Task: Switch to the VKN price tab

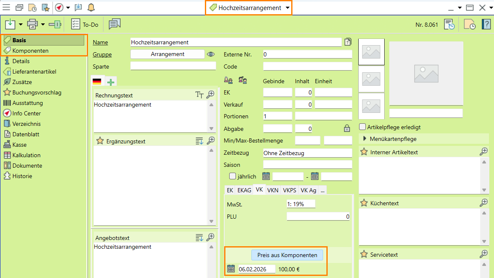Action: tap(272, 190)
